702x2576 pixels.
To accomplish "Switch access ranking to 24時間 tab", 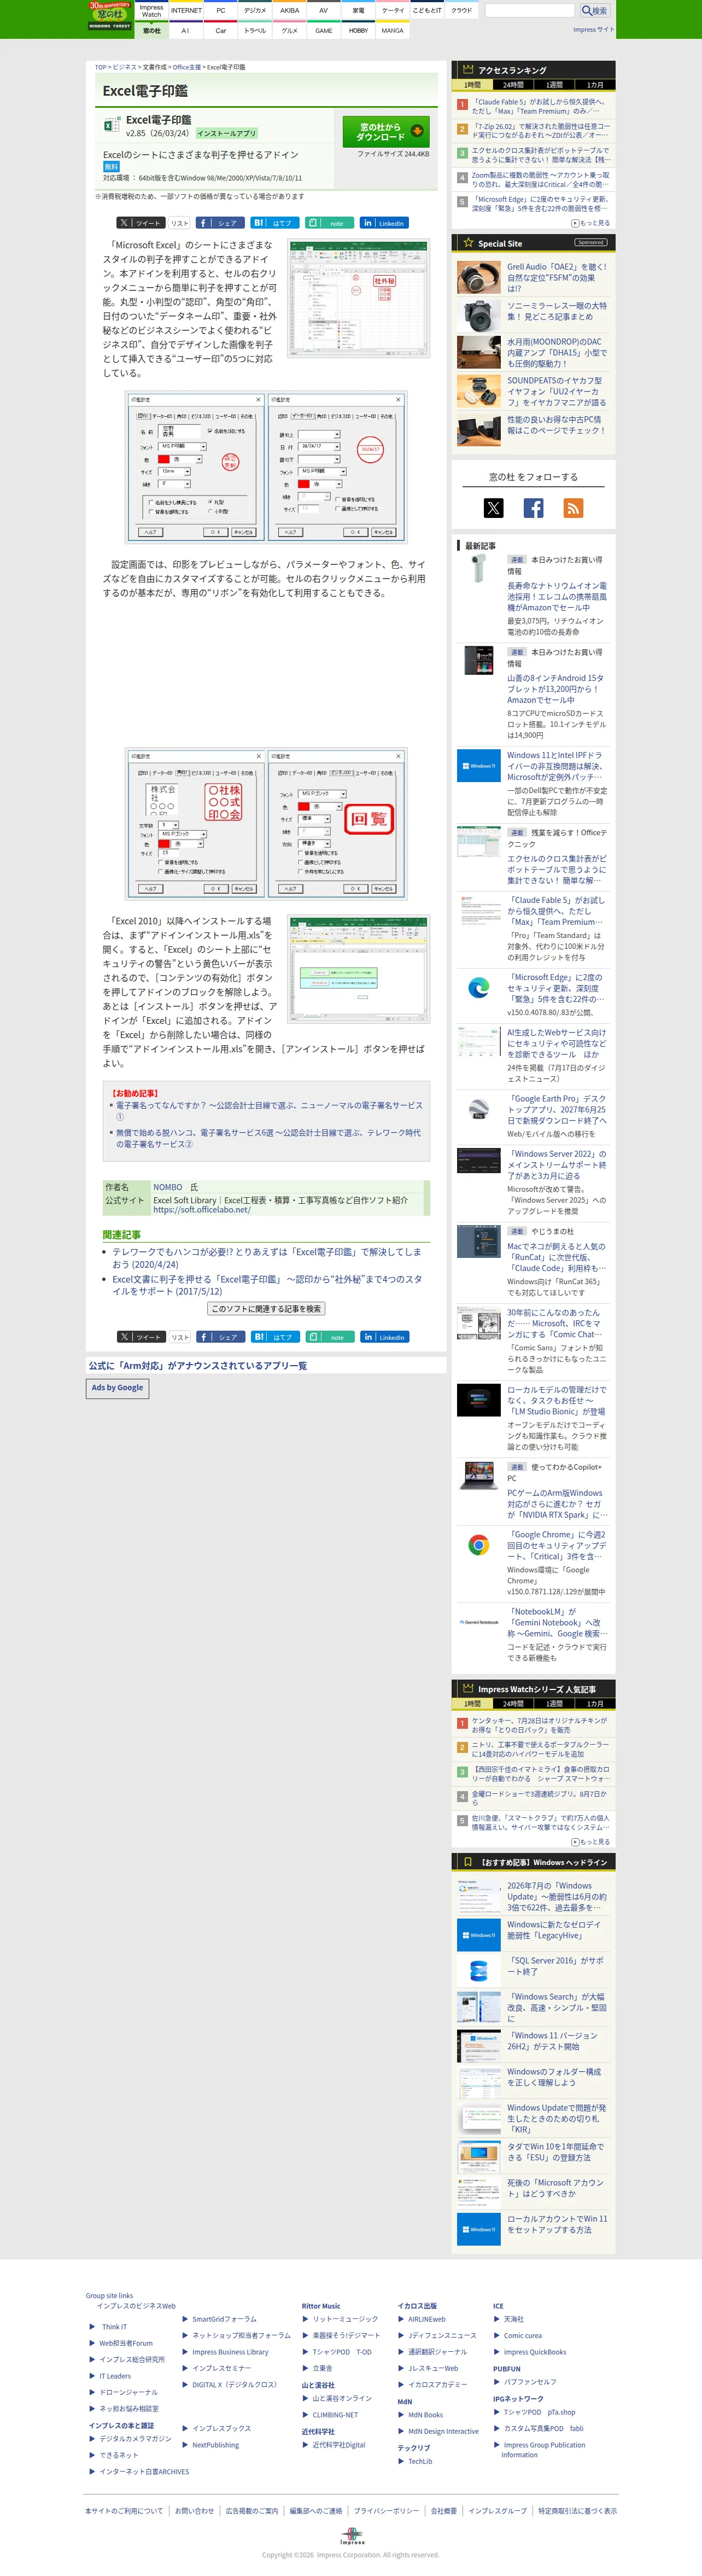I will click(x=513, y=85).
